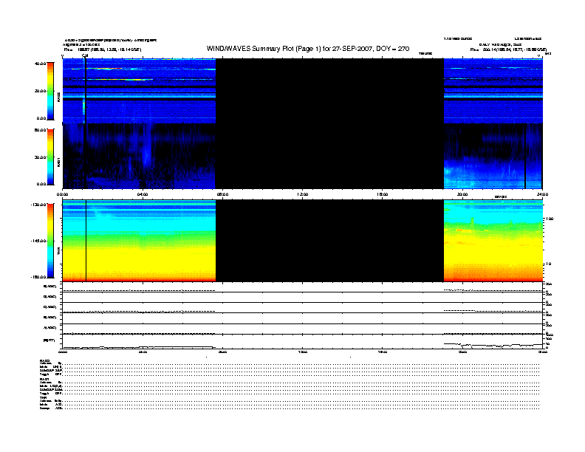Click the Cal marker label above RAD2
This screenshot has height=452, width=585.
(x=85, y=55)
